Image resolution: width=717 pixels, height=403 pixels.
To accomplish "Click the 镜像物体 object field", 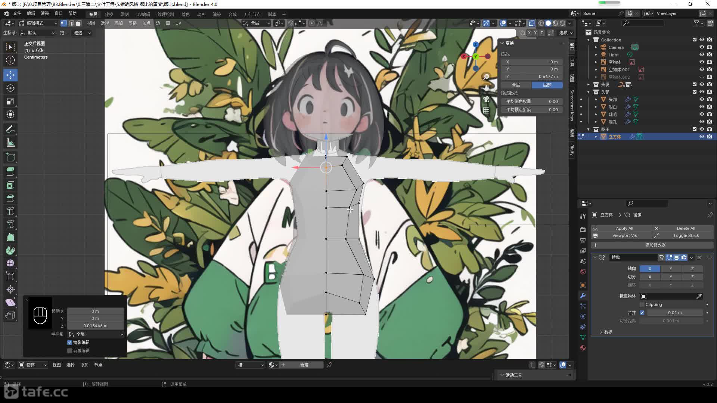I will tap(668, 296).
